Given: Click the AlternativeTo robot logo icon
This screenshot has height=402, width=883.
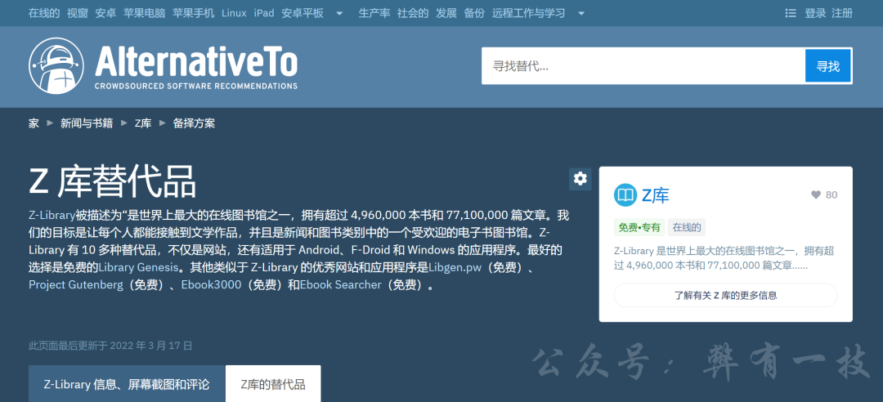Looking at the screenshot, I should 56,65.
